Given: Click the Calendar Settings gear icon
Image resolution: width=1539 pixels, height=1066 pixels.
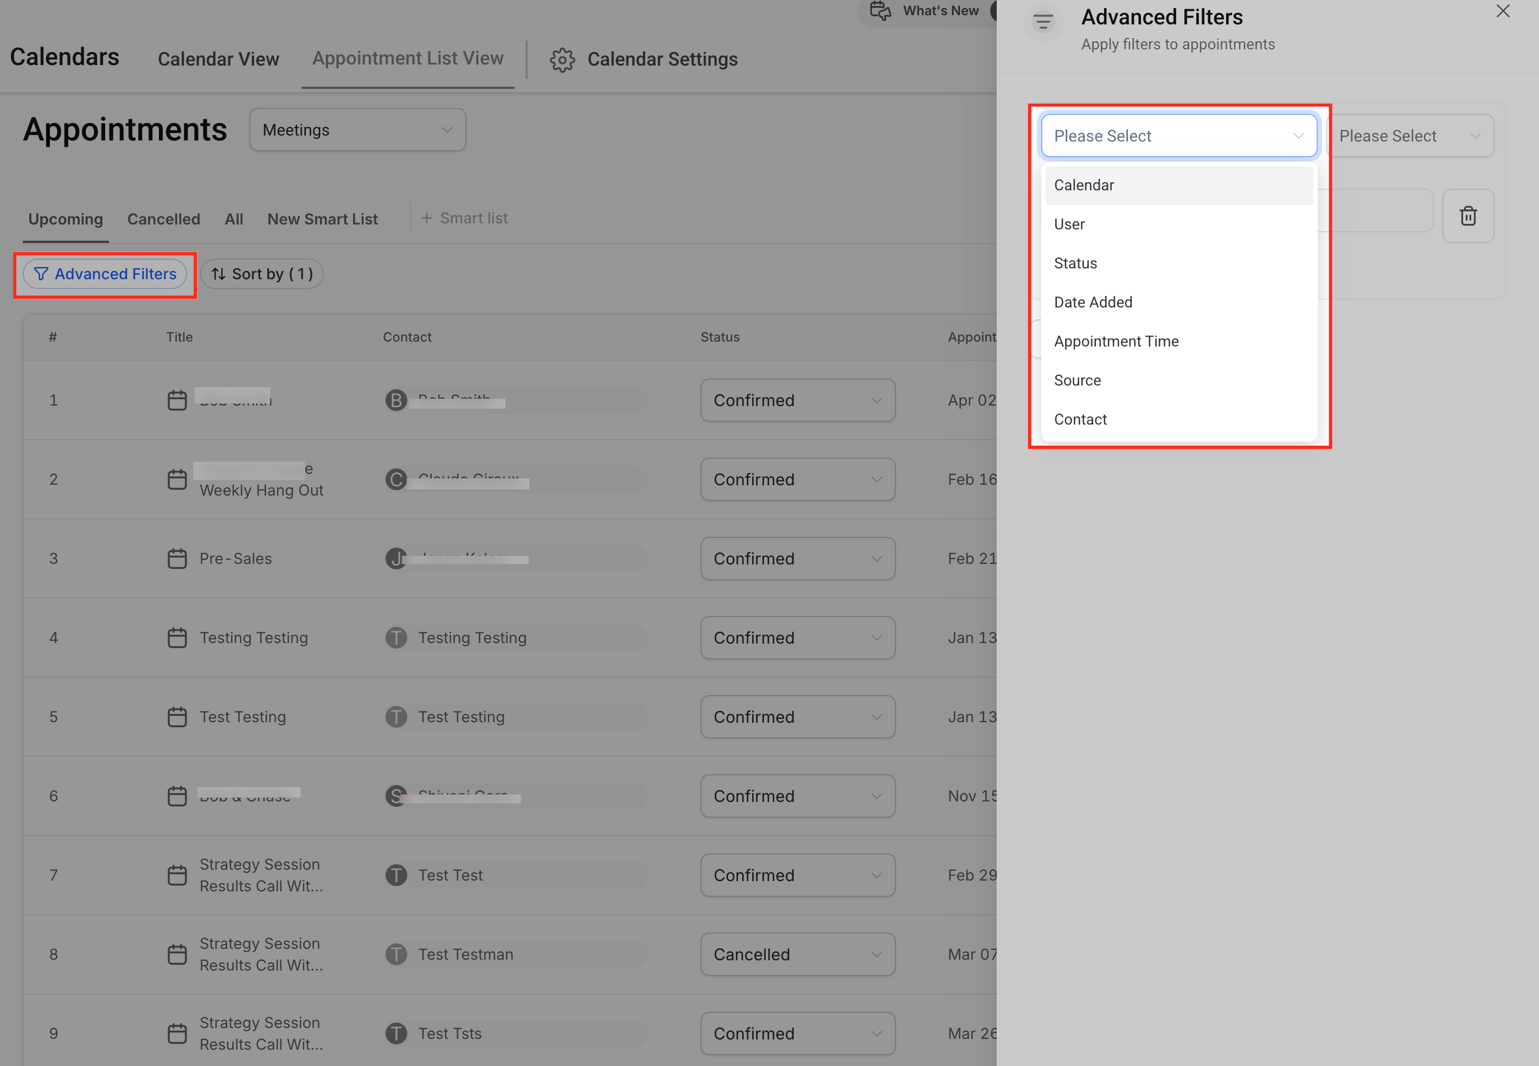Looking at the screenshot, I should click(562, 60).
